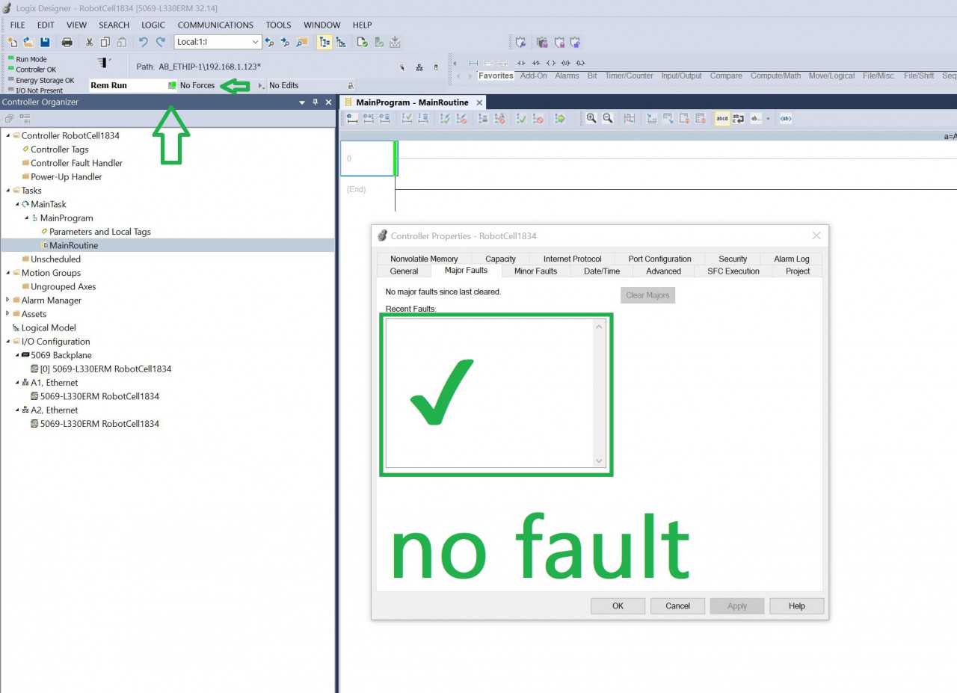Select Power-Up Handler in the tree
The image size is (957, 693).
click(66, 177)
